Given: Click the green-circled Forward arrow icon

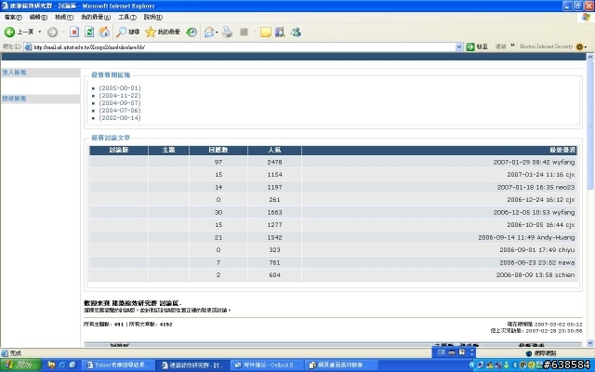Looking at the screenshot, I should (52, 33).
